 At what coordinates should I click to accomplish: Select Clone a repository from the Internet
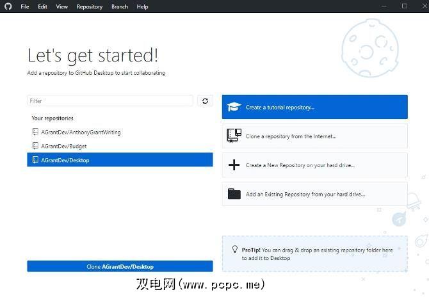click(314, 136)
